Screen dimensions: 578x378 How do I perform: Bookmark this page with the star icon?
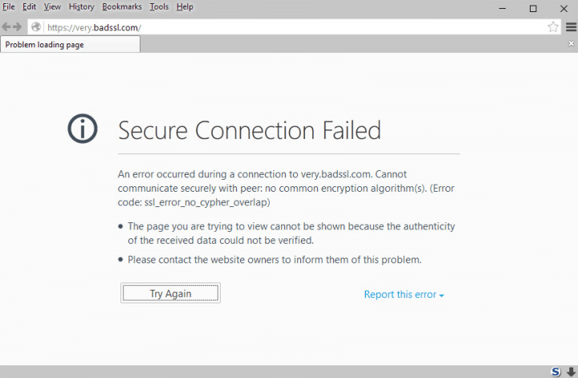(553, 27)
